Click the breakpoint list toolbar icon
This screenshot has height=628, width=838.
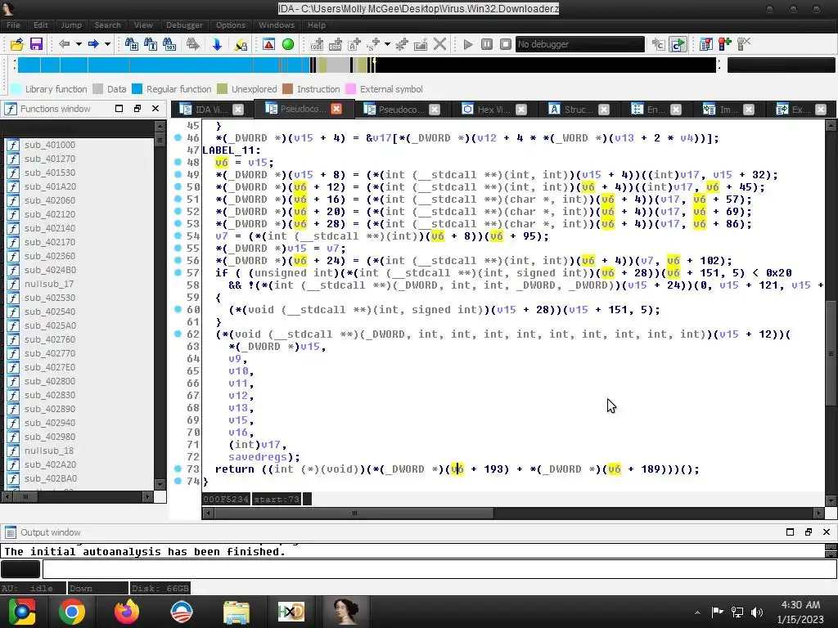[706, 44]
